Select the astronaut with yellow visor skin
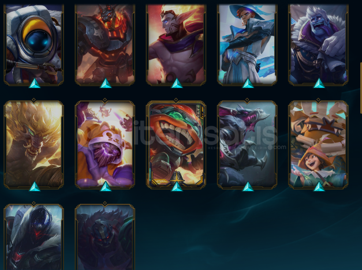 pos(33,44)
